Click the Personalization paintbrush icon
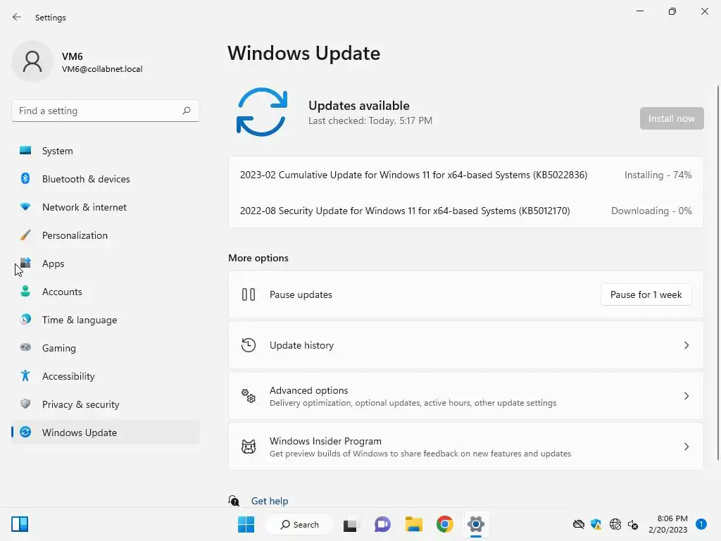The width and height of the screenshot is (721, 541). [25, 235]
